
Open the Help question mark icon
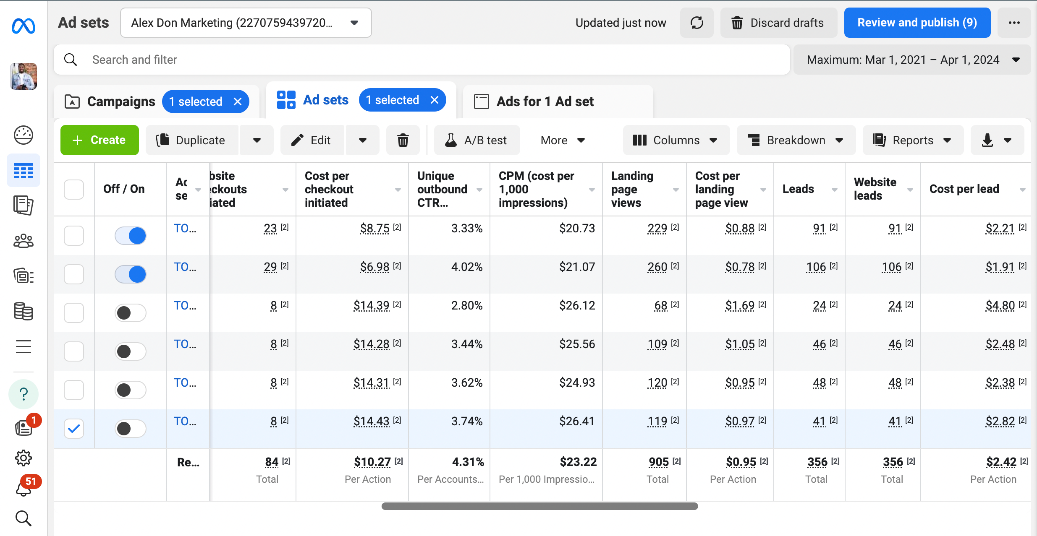pyautogui.click(x=24, y=394)
